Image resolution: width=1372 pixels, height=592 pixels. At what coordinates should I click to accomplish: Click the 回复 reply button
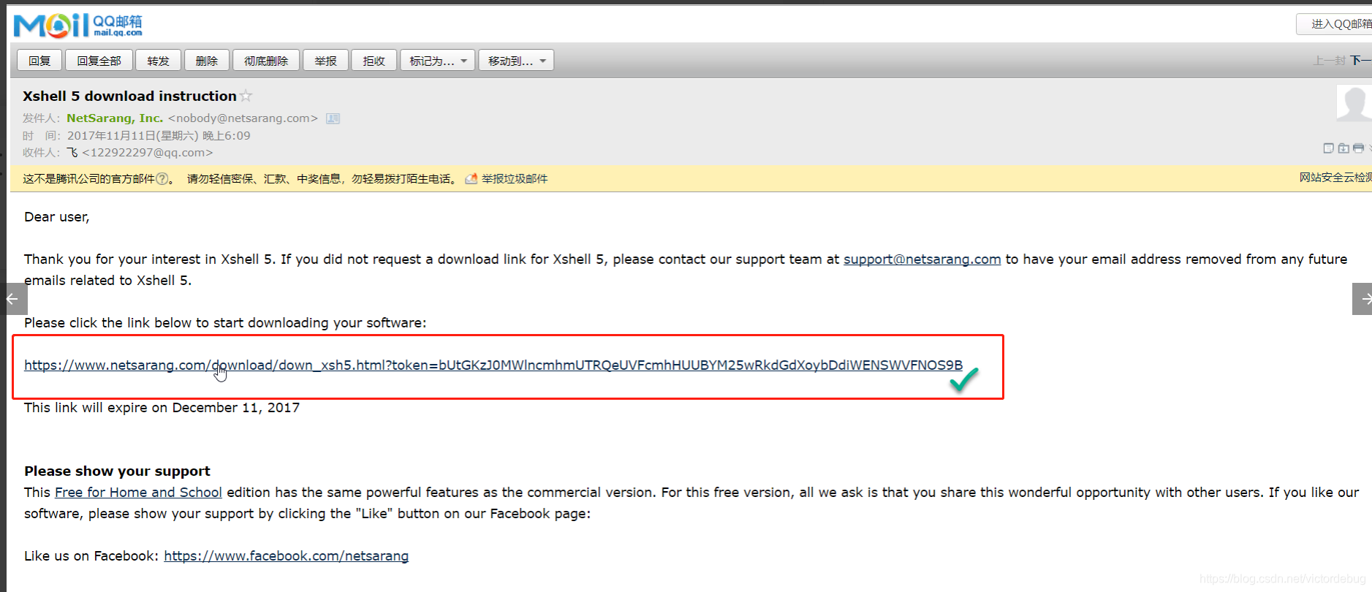(39, 61)
